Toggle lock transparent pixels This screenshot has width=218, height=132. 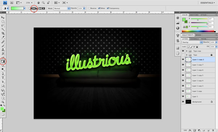tap(188, 47)
